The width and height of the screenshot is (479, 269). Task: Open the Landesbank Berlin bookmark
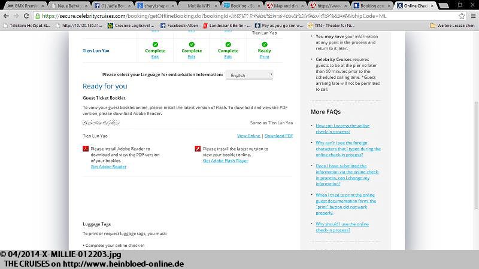(227, 26)
